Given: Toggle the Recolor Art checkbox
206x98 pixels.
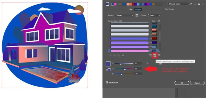Looking at the screenshot, I should (107, 82).
